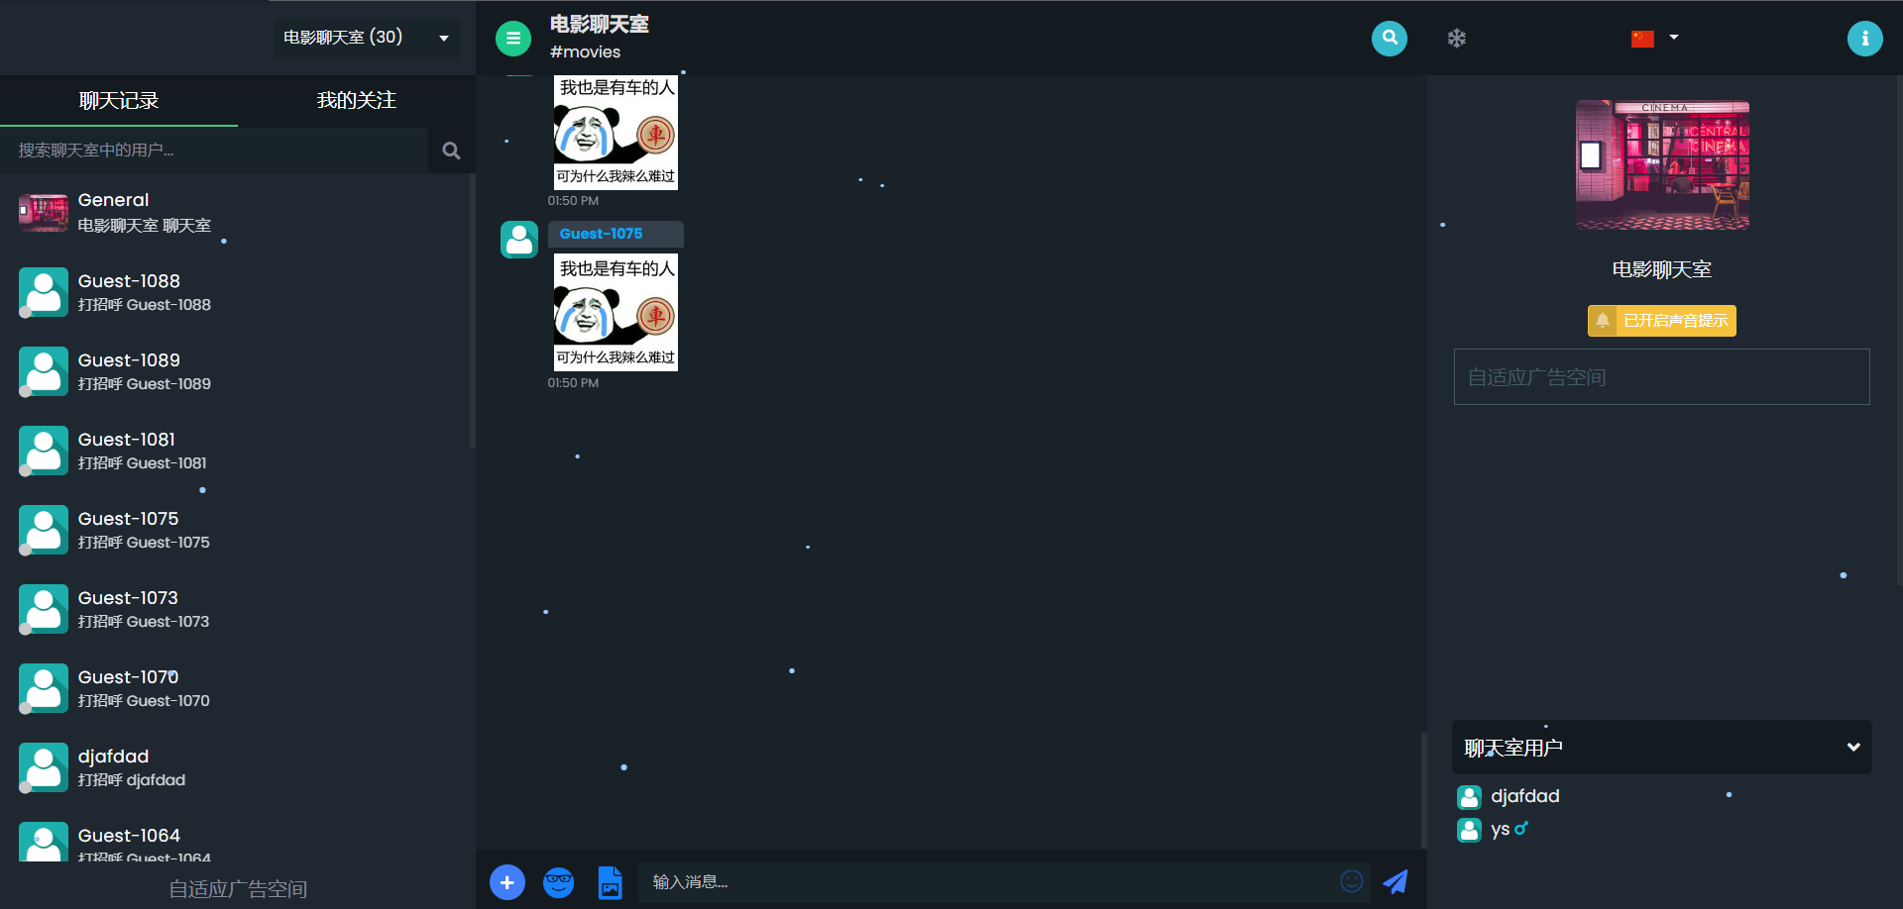This screenshot has height=909, width=1903.
Task: Click Guest-1075's username above the message
Action: [x=601, y=234]
